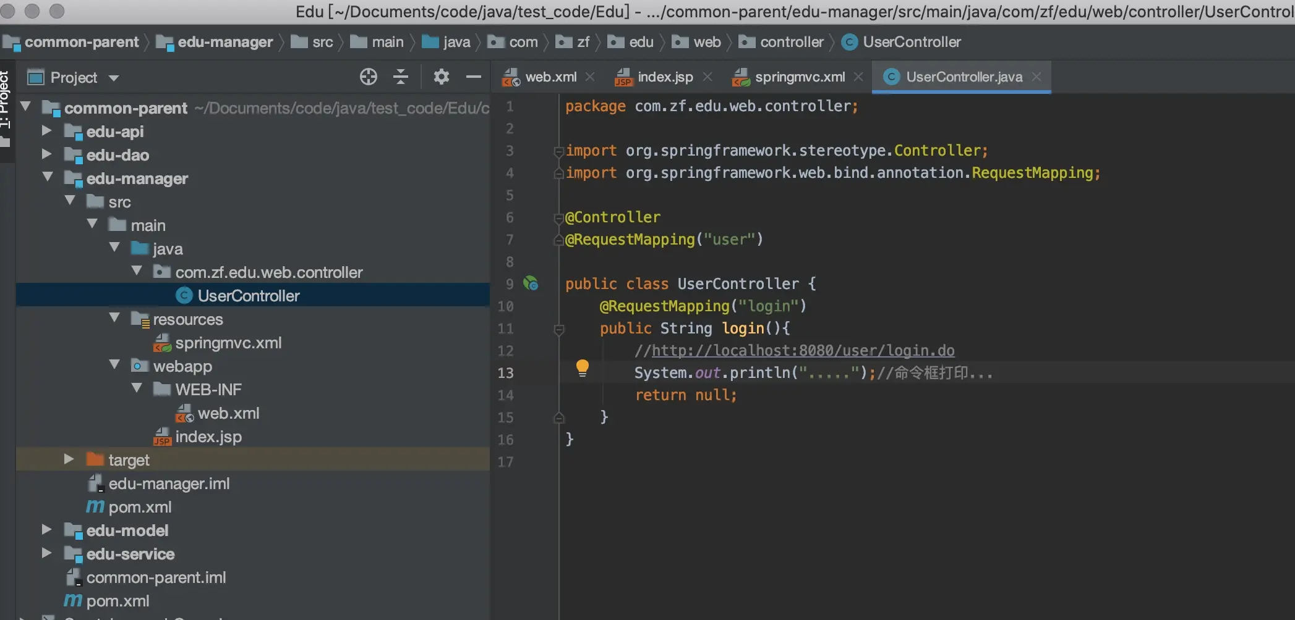
Task: Close the web.xml editor tab
Action: 590,77
